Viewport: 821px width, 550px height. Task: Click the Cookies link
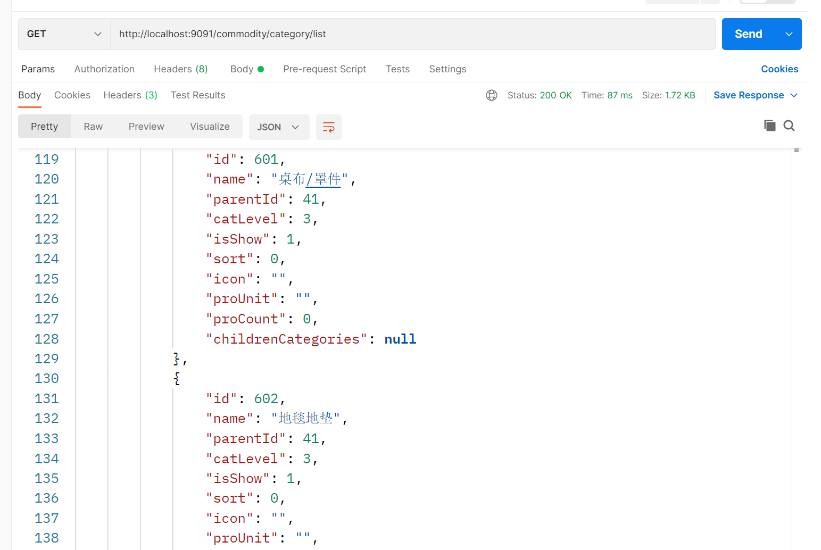[x=779, y=69]
